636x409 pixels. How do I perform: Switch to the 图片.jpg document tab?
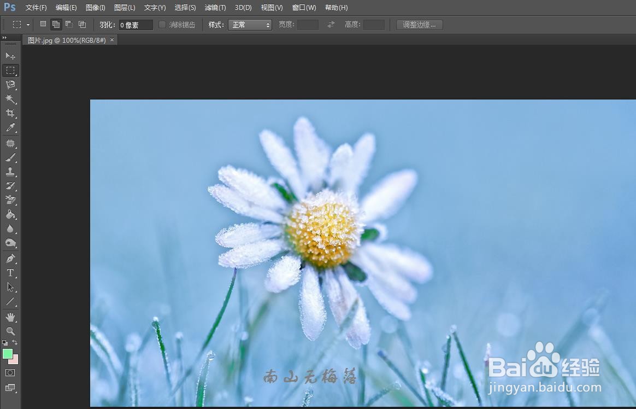(67, 40)
